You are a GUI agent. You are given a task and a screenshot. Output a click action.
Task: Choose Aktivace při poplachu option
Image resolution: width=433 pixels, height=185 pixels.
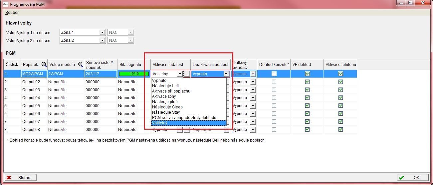click(x=171, y=91)
